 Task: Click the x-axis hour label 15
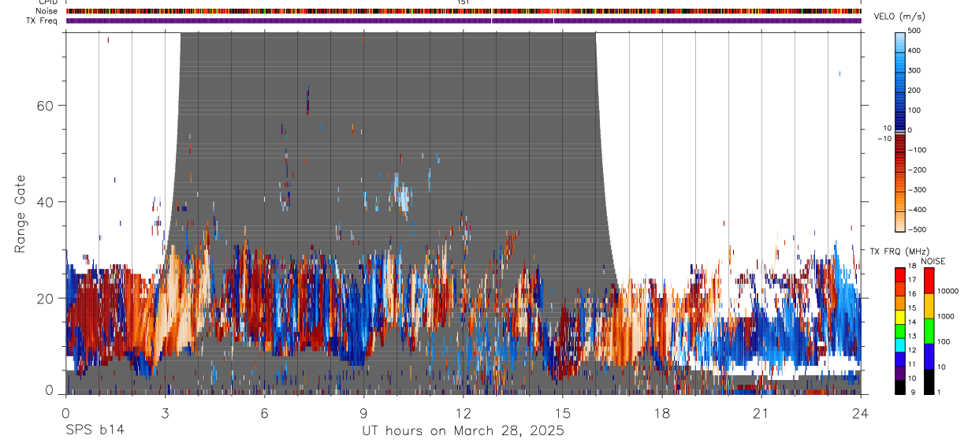click(x=562, y=412)
